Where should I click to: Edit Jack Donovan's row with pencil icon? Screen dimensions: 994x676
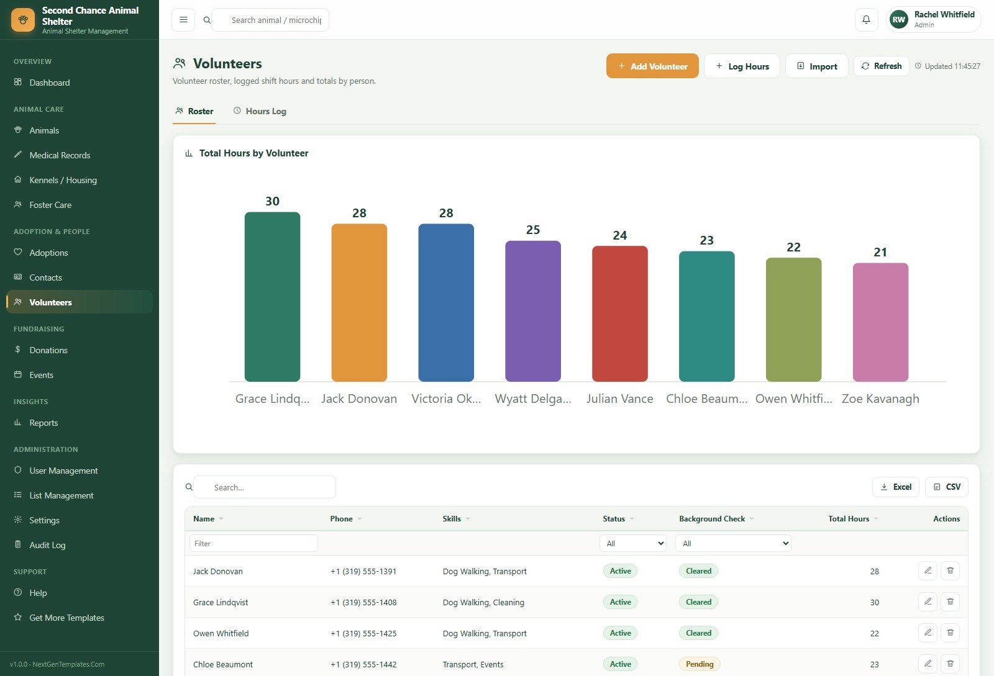pyautogui.click(x=928, y=570)
